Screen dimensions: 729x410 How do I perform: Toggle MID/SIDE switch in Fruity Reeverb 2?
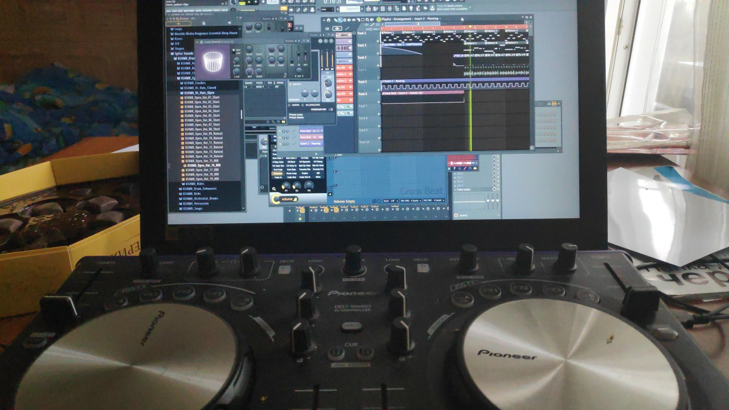[x=234, y=51]
